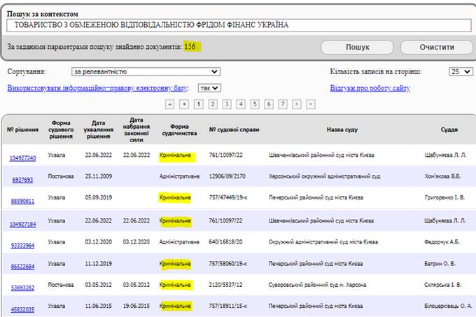Open the Сортування за релевантністю dropdown
The height and width of the screenshot is (317, 476).
click(146, 71)
